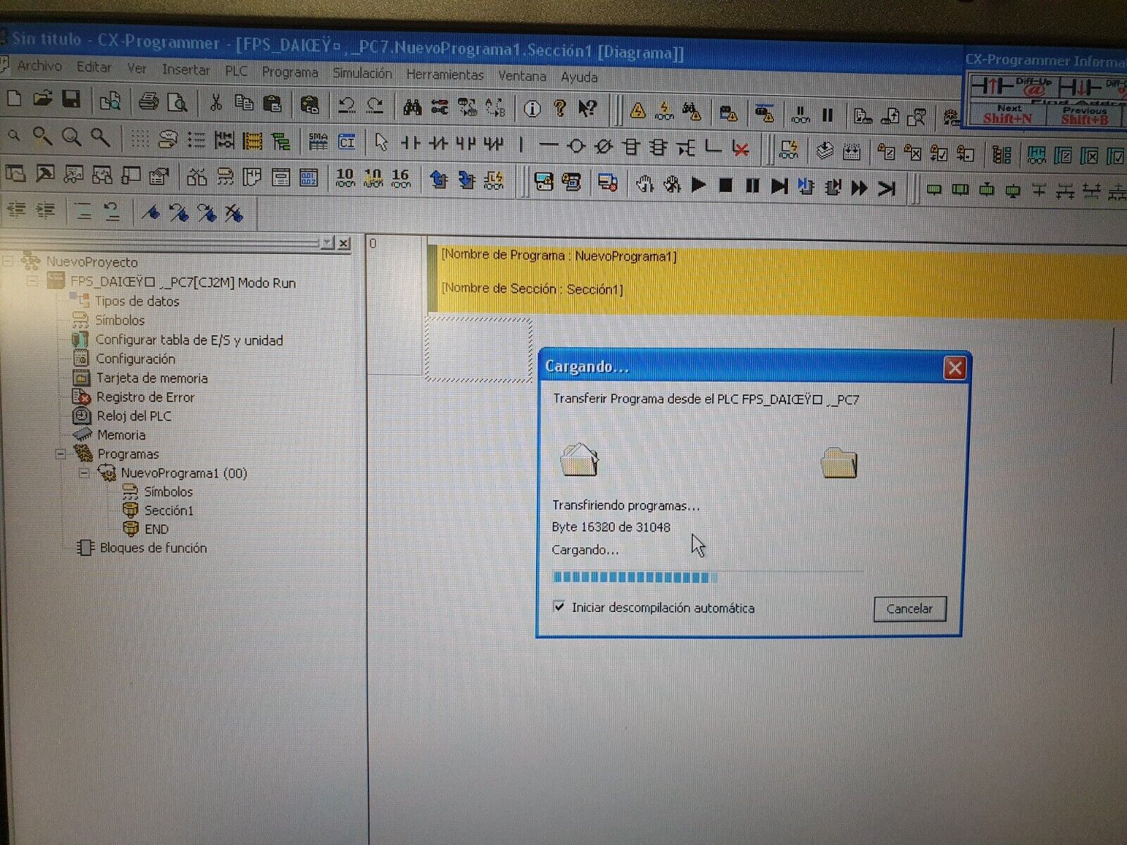This screenshot has height=845, width=1127.
Task: Open the PLC menu
Action: pyautogui.click(x=236, y=70)
